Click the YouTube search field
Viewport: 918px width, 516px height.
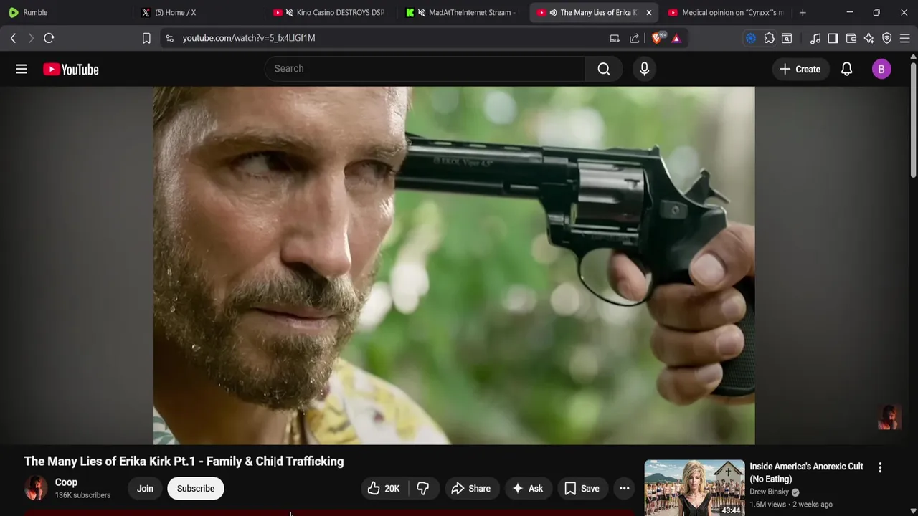pos(425,69)
